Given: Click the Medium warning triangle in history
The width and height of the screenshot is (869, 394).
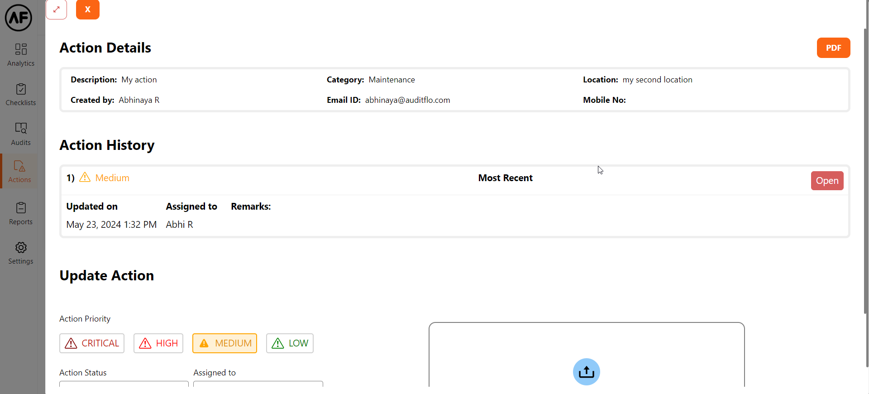Looking at the screenshot, I should click(x=85, y=177).
